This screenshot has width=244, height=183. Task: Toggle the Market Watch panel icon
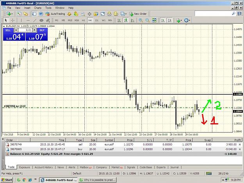coord(34,14)
